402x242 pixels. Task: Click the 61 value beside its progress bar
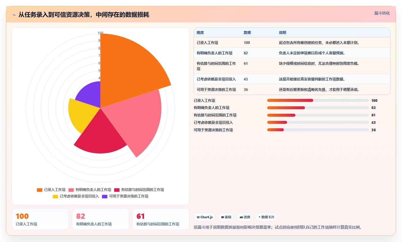coord(373,115)
